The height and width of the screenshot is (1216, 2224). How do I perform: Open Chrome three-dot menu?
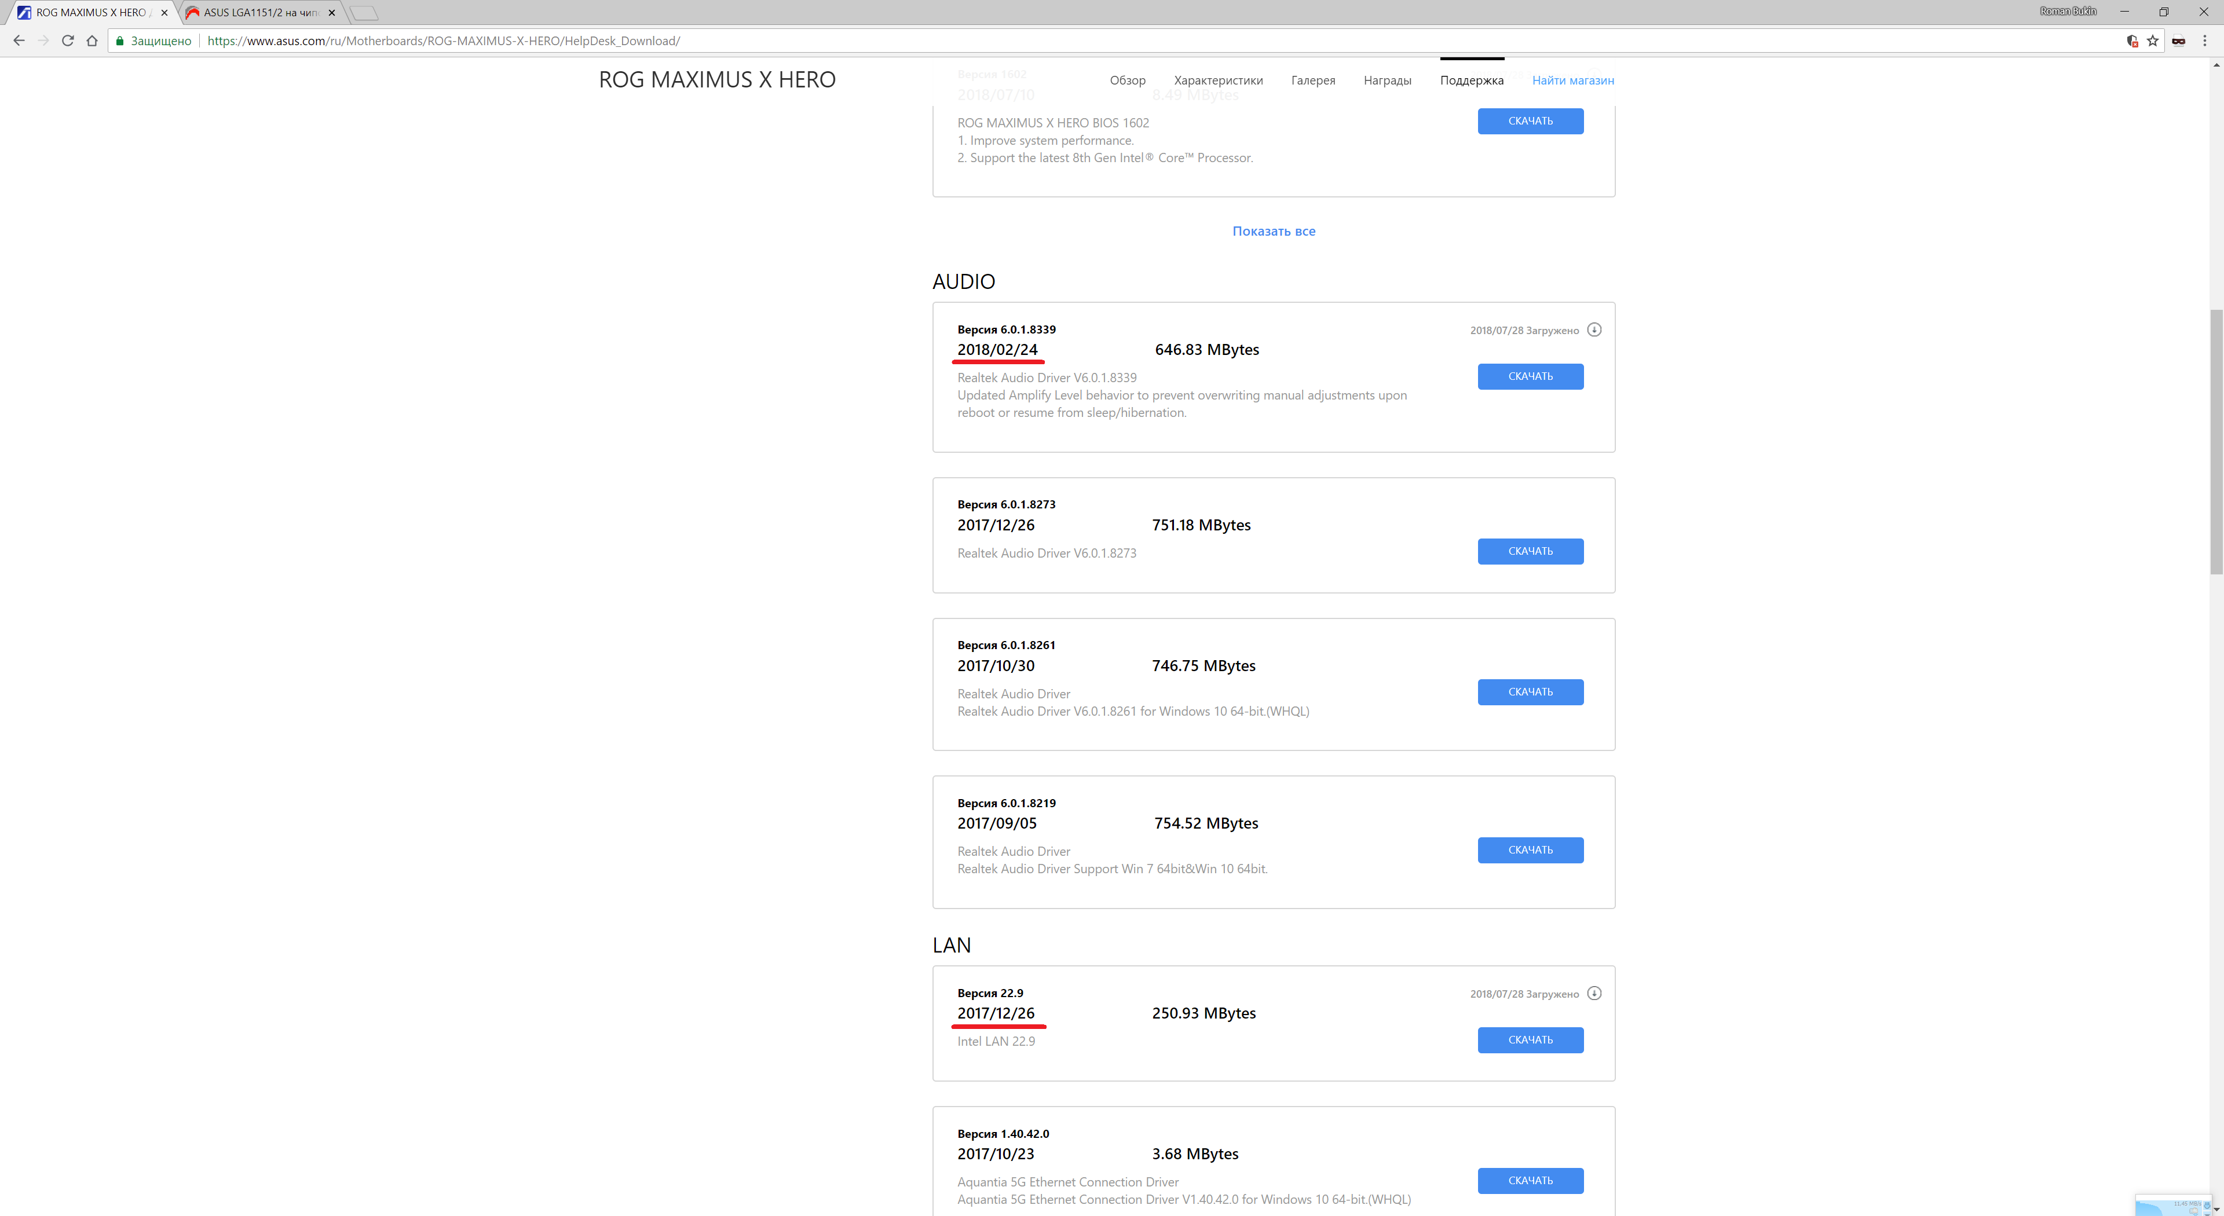coord(2204,41)
